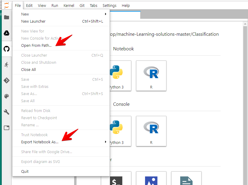The image size is (248, 185).
Task: Click Reload from Disk entry
Action: 61,111
